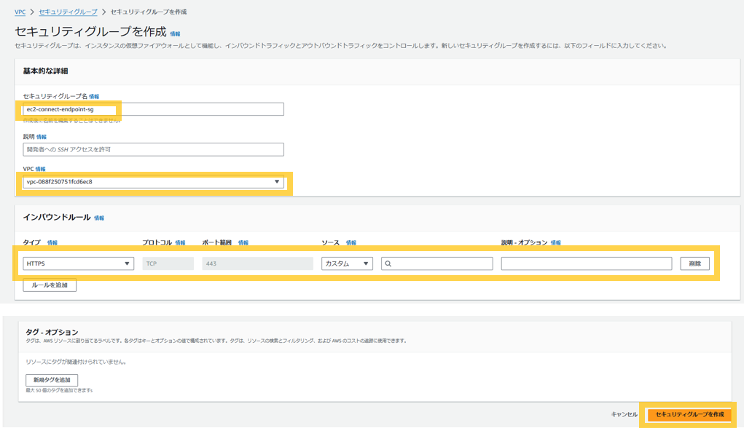Click the source search field with magnifier
744x428 pixels.
point(437,263)
